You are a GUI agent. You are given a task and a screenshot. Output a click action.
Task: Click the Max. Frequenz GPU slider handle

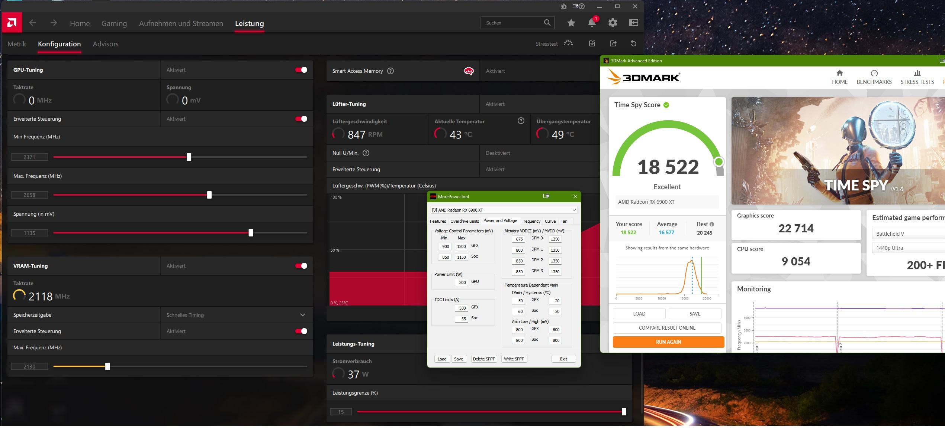point(209,195)
